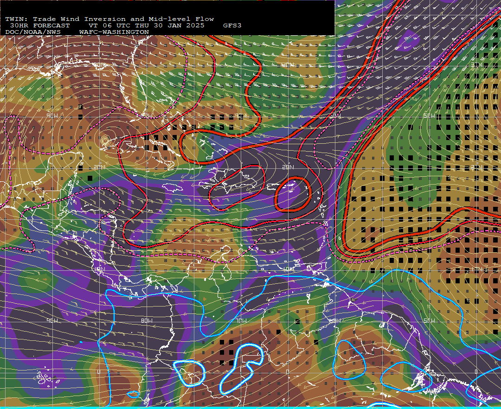The width and height of the screenshot is (501, 409).
Task: Click the 50W label near Brazil's northern coast
Action: [x=430, y=320]
